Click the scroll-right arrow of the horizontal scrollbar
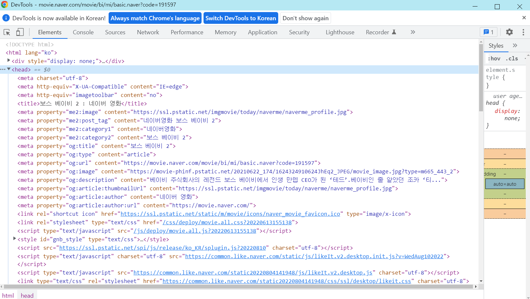530x299 pixels. click(x=476, y=287)
